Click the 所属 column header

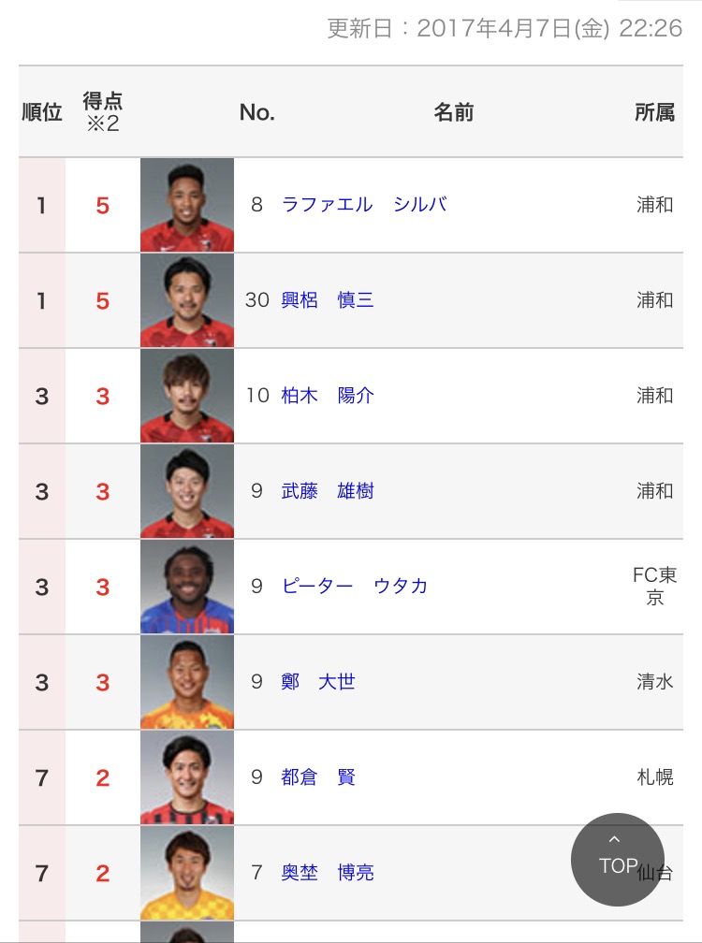[x=654, y=112]
